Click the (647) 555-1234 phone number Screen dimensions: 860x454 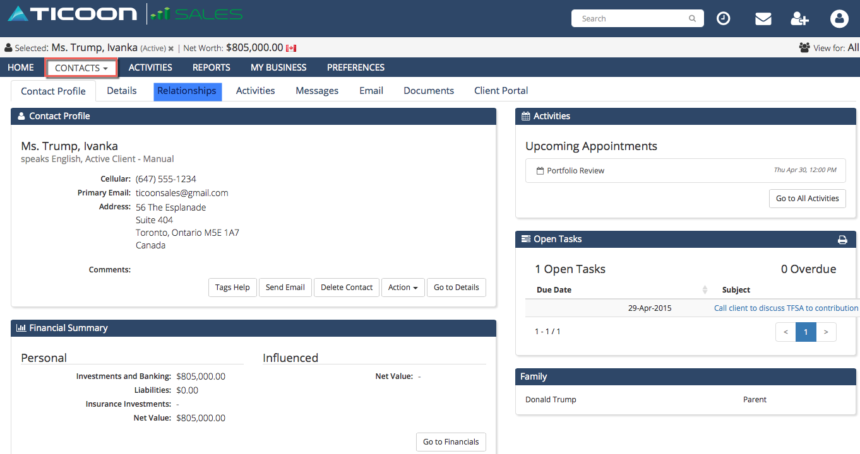166,179
